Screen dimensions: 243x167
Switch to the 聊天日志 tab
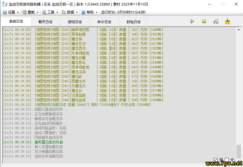click(46, 22)
